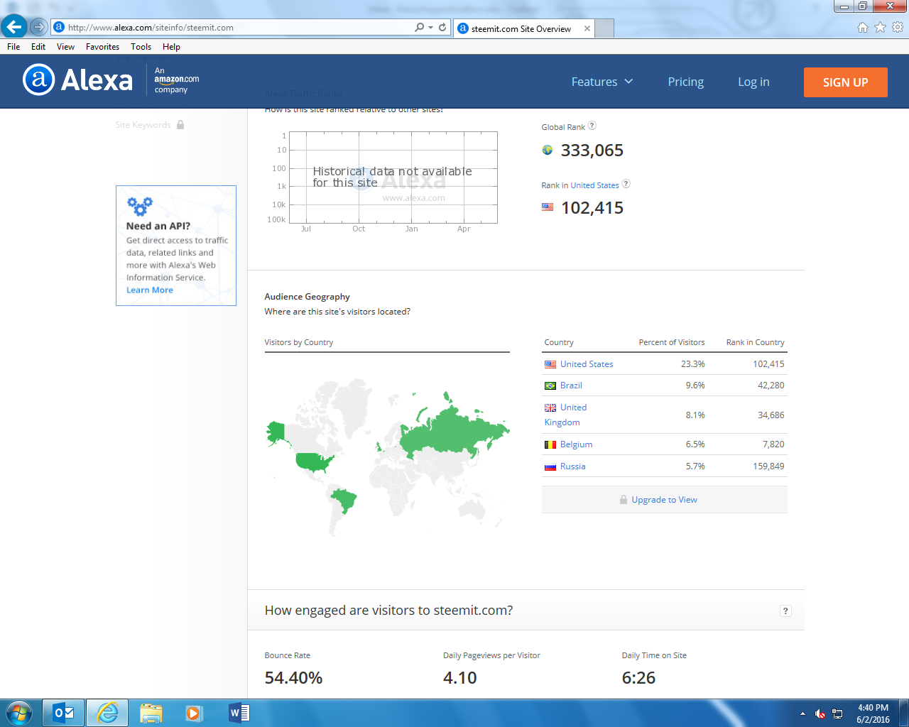
Task: Open the Edit menu
Action: 38,47
